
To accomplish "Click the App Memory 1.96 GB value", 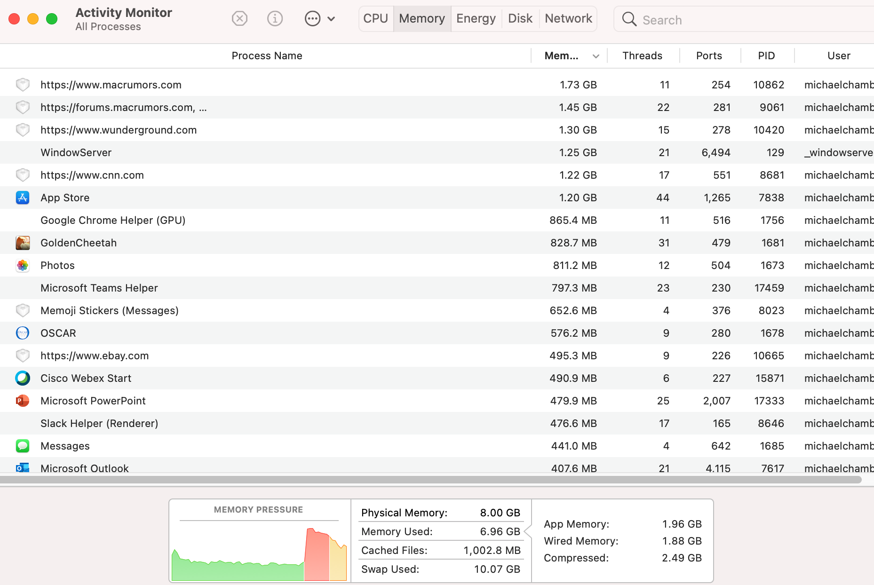I will pyautogui.click(x=682, y=524).
